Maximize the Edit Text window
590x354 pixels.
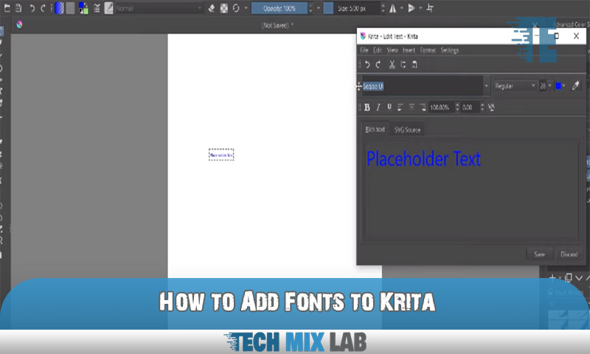click(557, 35)
